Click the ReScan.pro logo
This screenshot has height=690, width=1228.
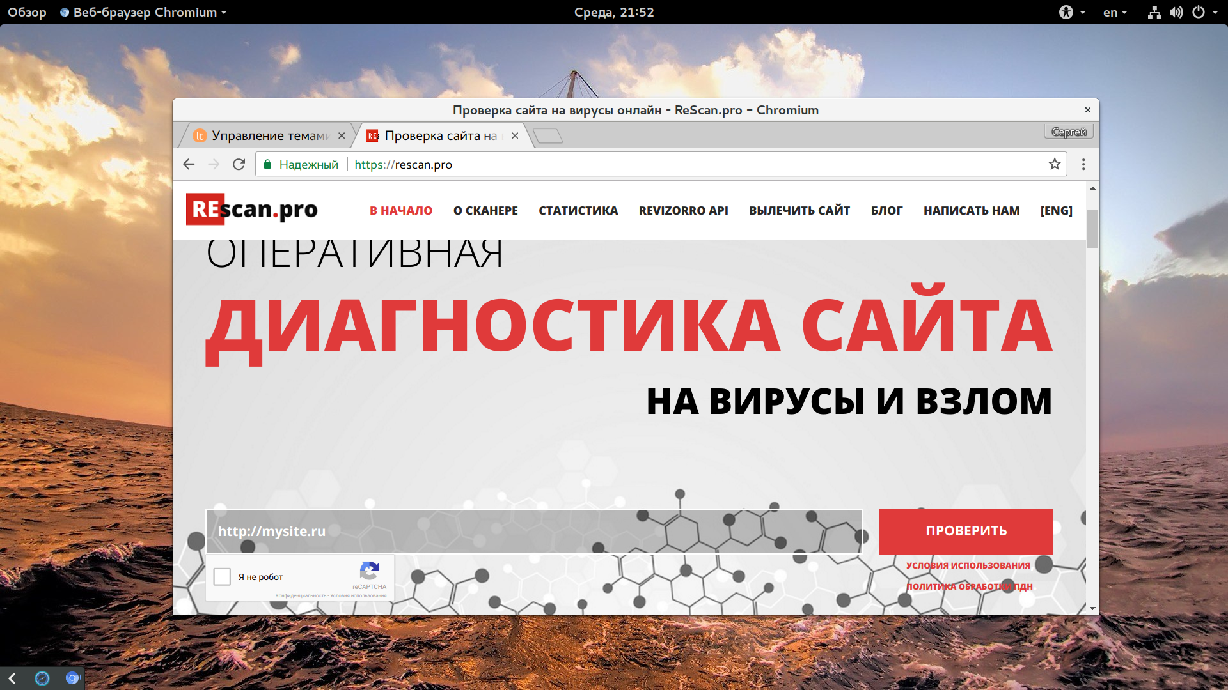(251, 209)
